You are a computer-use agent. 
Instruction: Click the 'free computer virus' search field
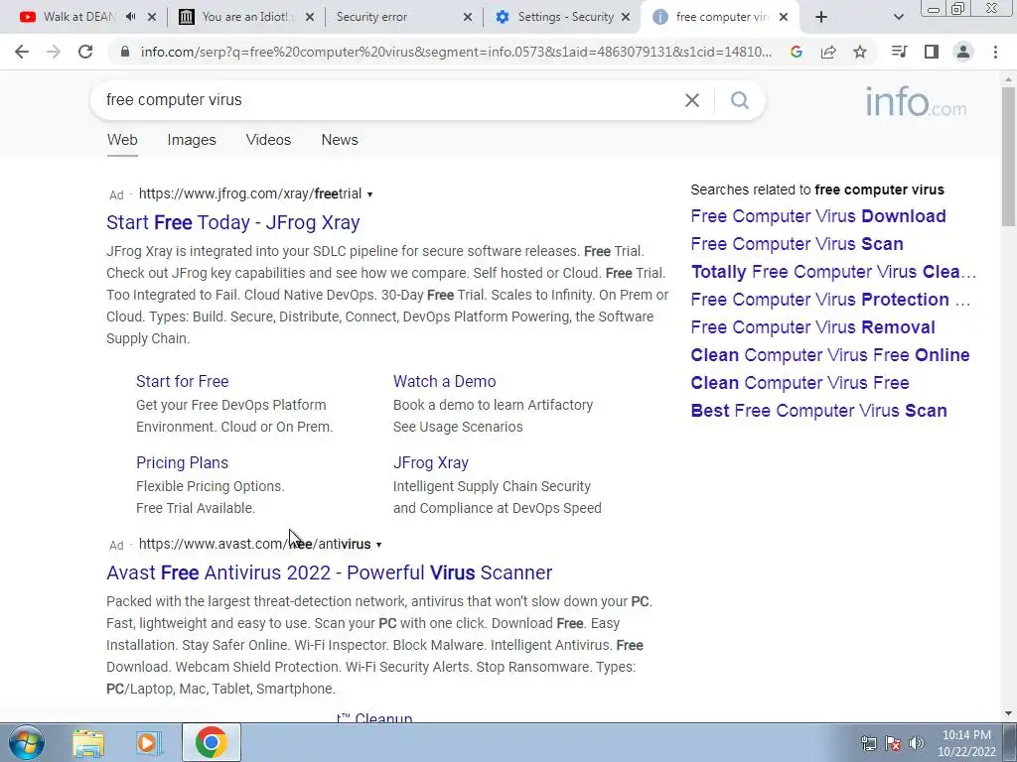click(x=389, y=100)
